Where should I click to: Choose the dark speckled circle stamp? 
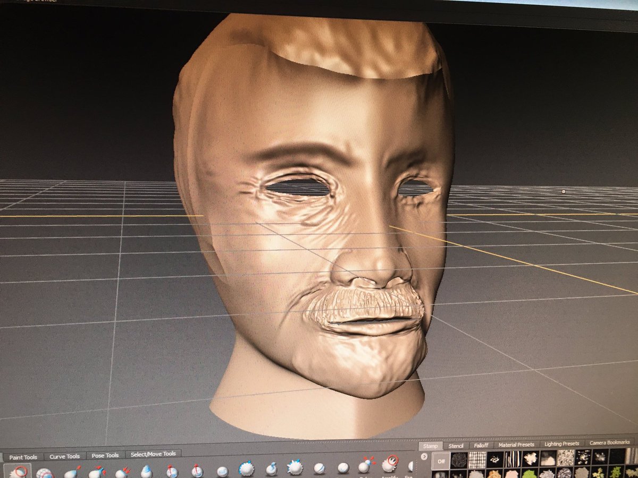pyautogui.click(x=459, y=460)
